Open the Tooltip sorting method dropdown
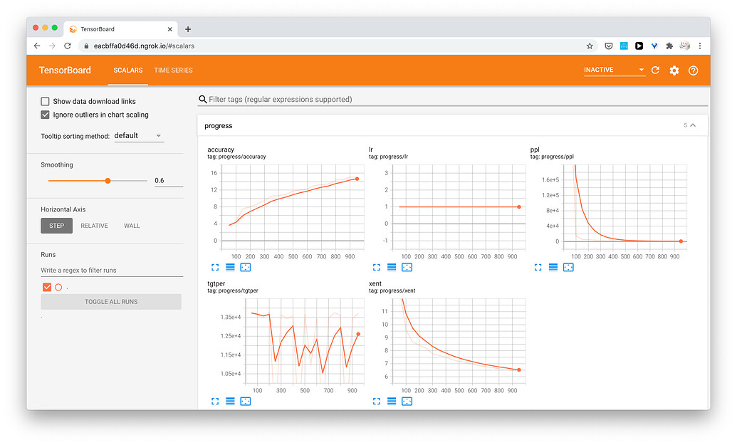Screen dimensions: 737x445 [138, 135]
